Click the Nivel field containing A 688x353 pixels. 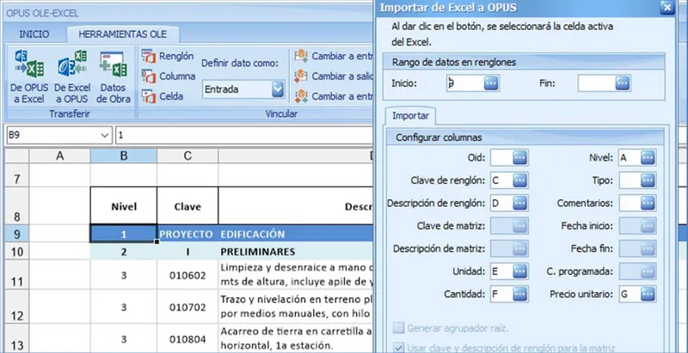(630, 158)
